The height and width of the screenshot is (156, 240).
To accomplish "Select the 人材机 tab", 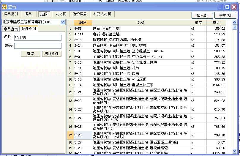I will point(61,14).
